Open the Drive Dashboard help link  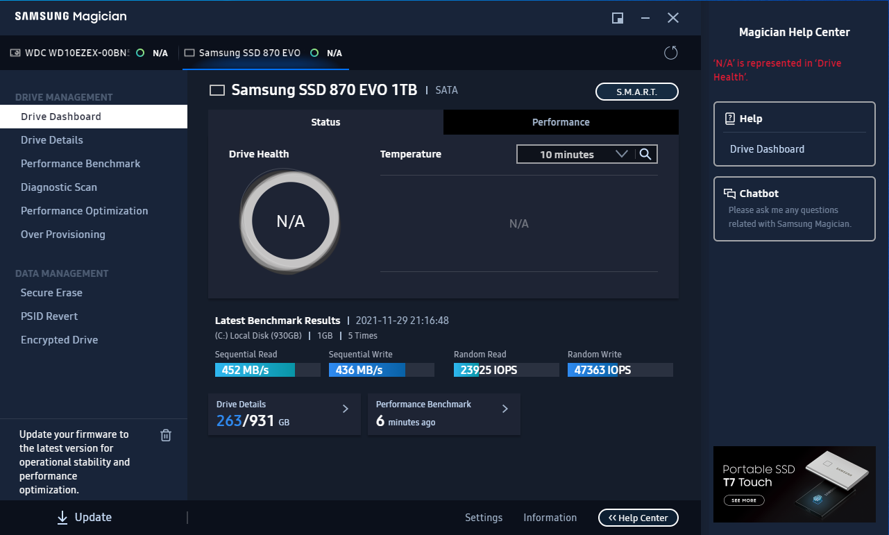767,149
